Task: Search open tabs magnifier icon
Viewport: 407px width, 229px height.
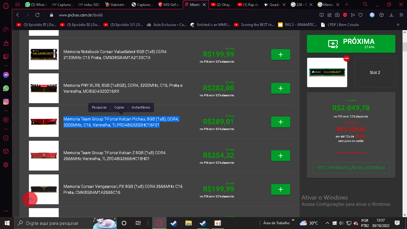Action: pyautogui.click(x=365, y=4)
